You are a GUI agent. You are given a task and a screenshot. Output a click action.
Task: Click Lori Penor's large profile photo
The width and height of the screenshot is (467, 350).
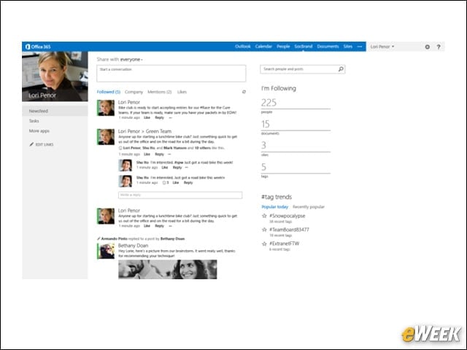coord(55,77)
